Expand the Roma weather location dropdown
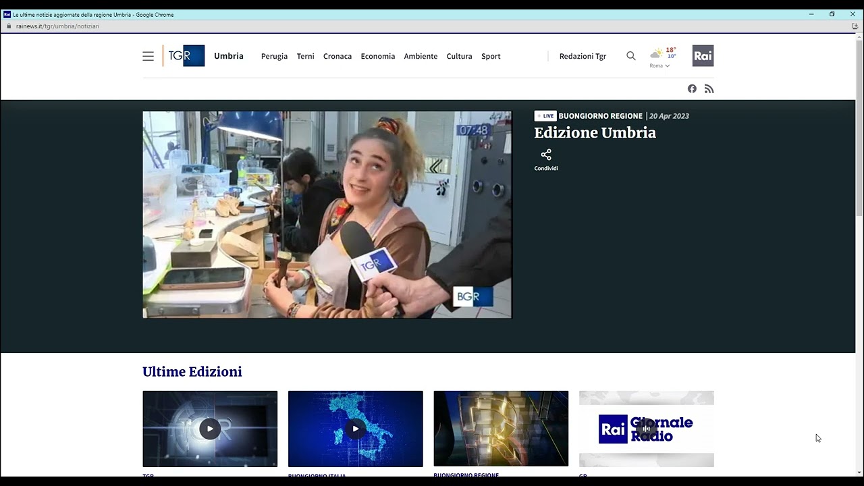Viewport: 864px width, 486px height. 659,65
